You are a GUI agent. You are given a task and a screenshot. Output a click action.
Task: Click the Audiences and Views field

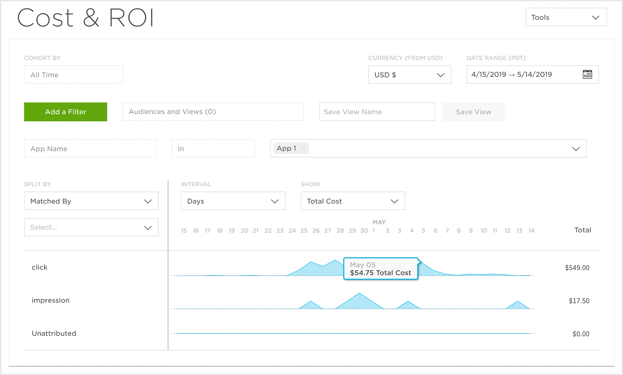pyautogui.click(x=213, y=112)
